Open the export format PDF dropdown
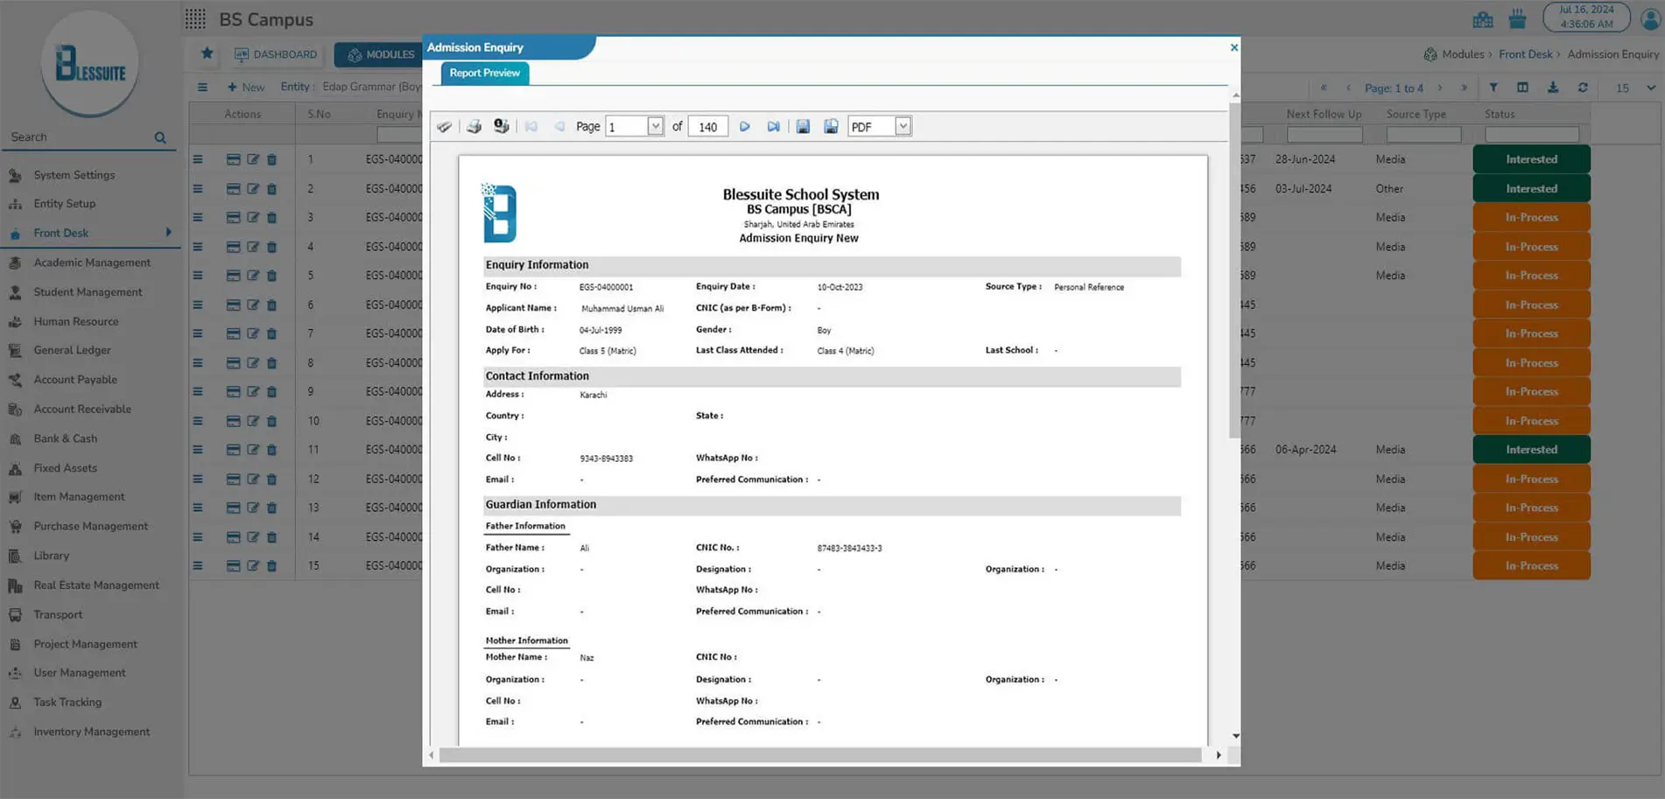1665x799 pixels. (903, 127)
